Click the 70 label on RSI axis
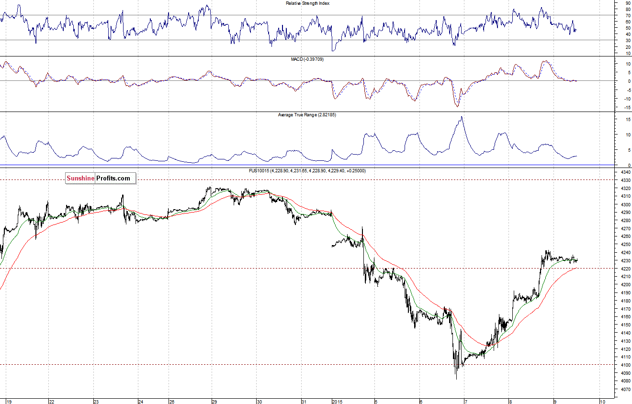The height and width of the screenshot is (404, 632). pos(628,15)
